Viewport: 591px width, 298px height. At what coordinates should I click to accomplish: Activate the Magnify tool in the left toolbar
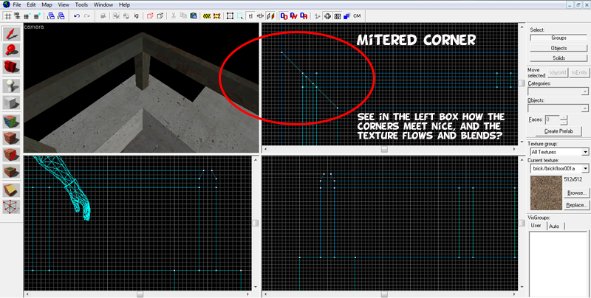11,51
